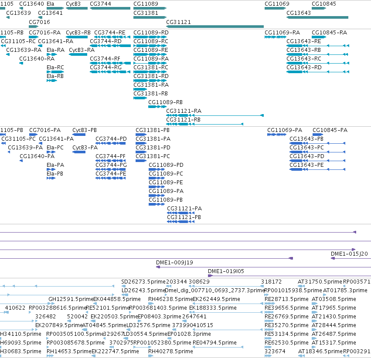The width and height of the screenshot is (371, 358).
Task: Open protein CycB3-PB
Action: click(x=85, y=130)
